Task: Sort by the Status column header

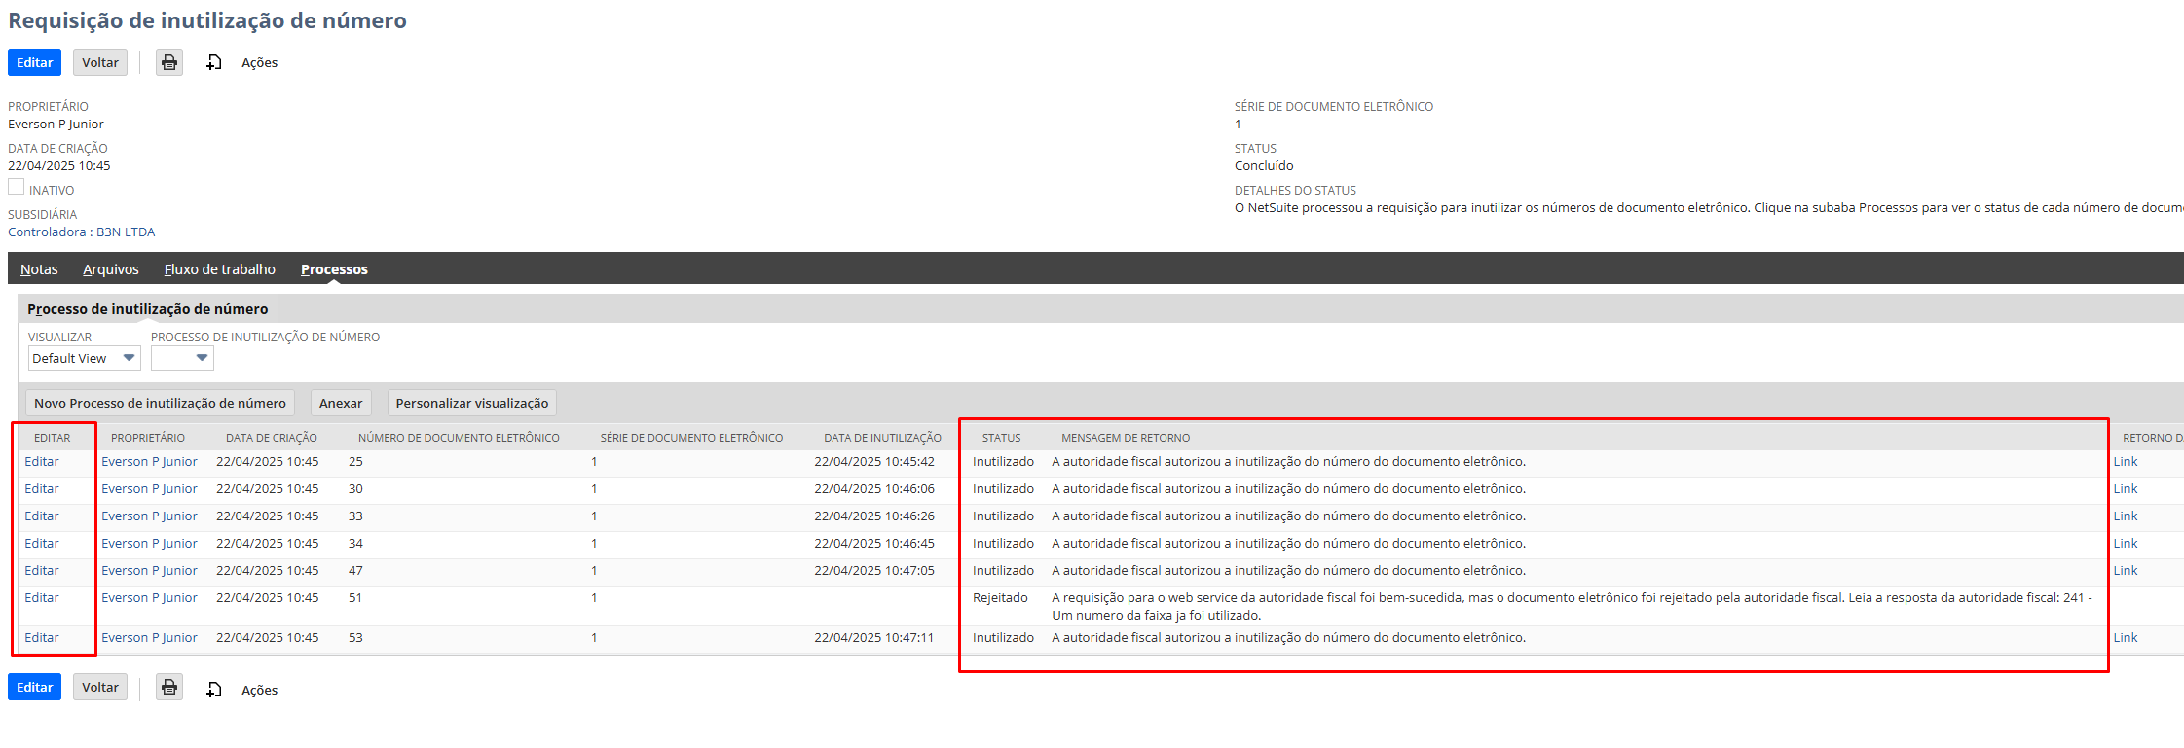Action: pos(1001,438)
